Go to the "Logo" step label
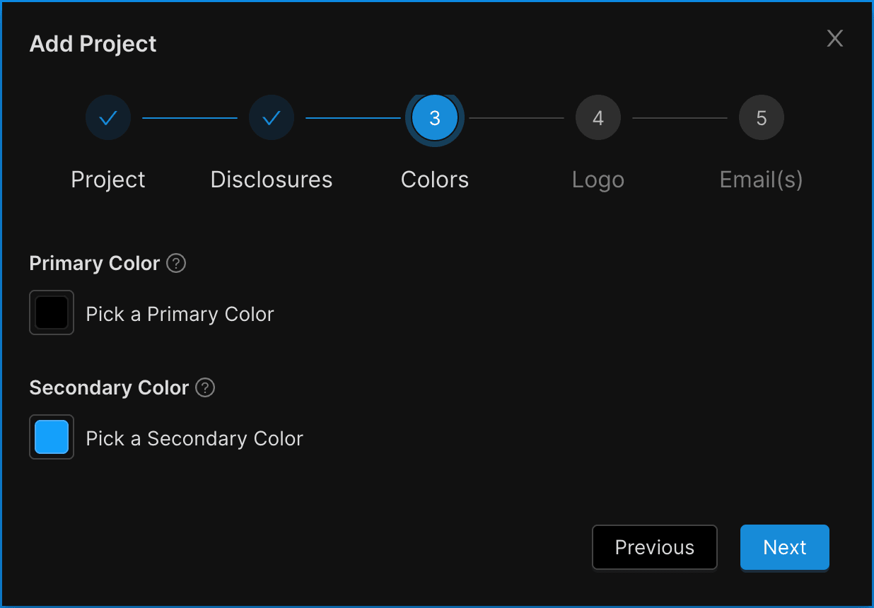Viewport: 874px width, 608px height. pos(598,180)
